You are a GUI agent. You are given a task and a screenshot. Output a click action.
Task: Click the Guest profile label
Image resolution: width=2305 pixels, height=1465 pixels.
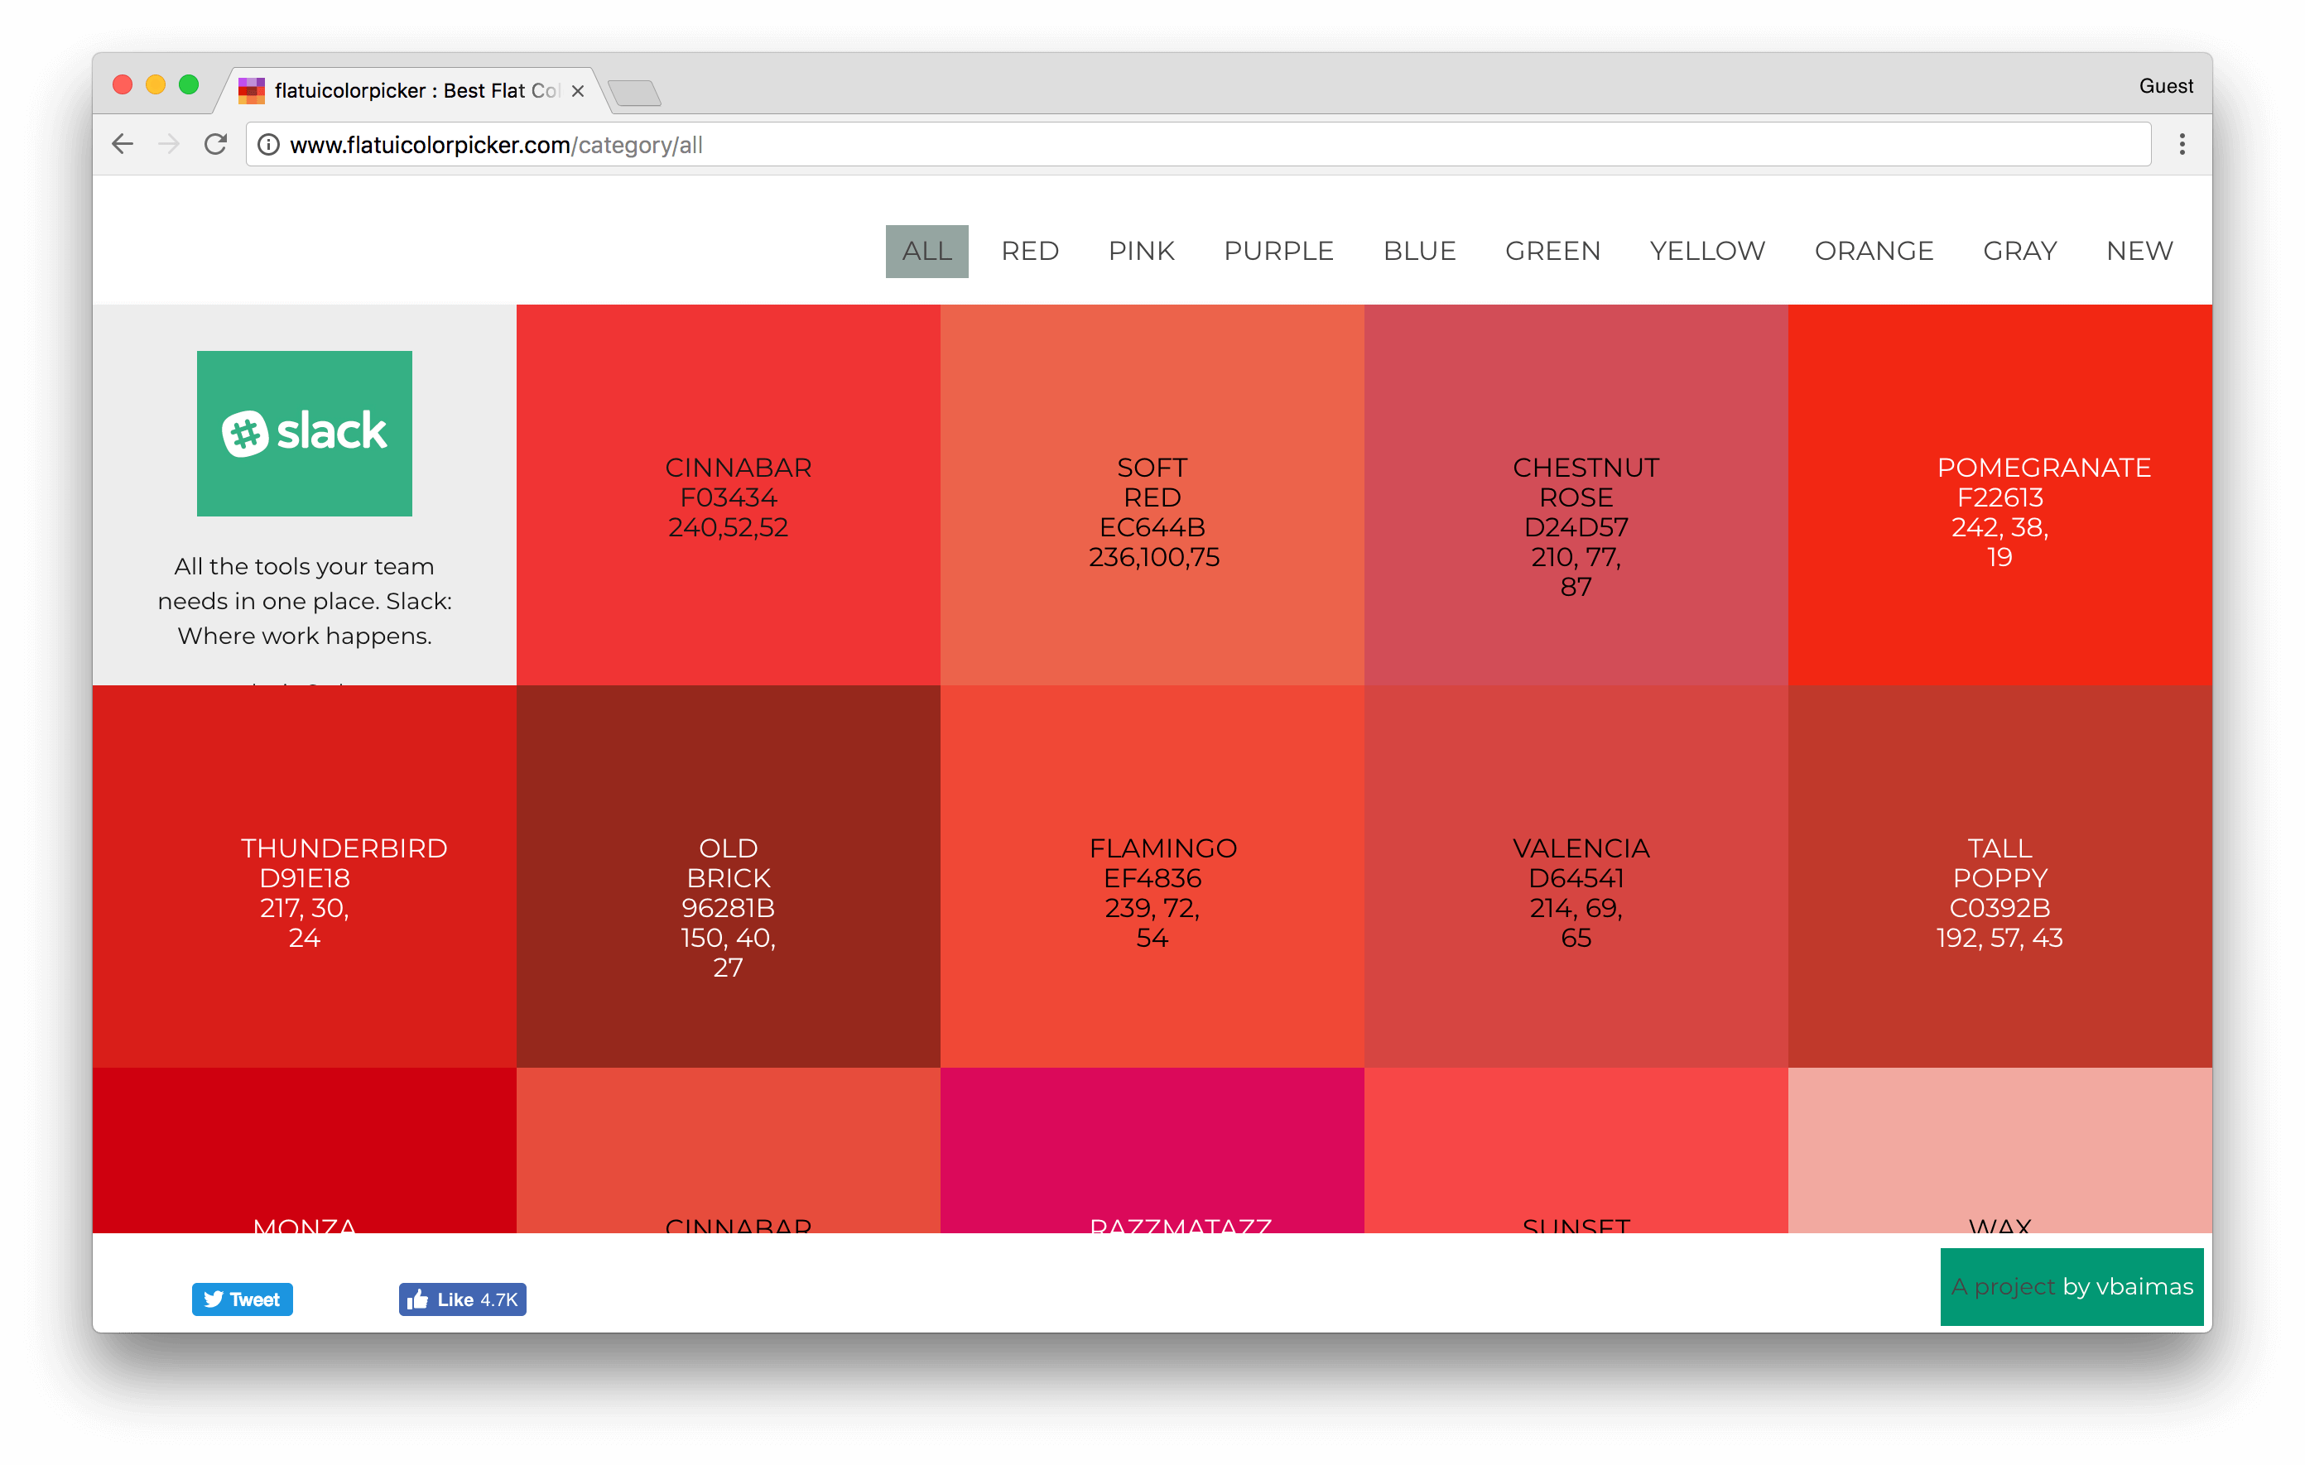coord(2165,86)
